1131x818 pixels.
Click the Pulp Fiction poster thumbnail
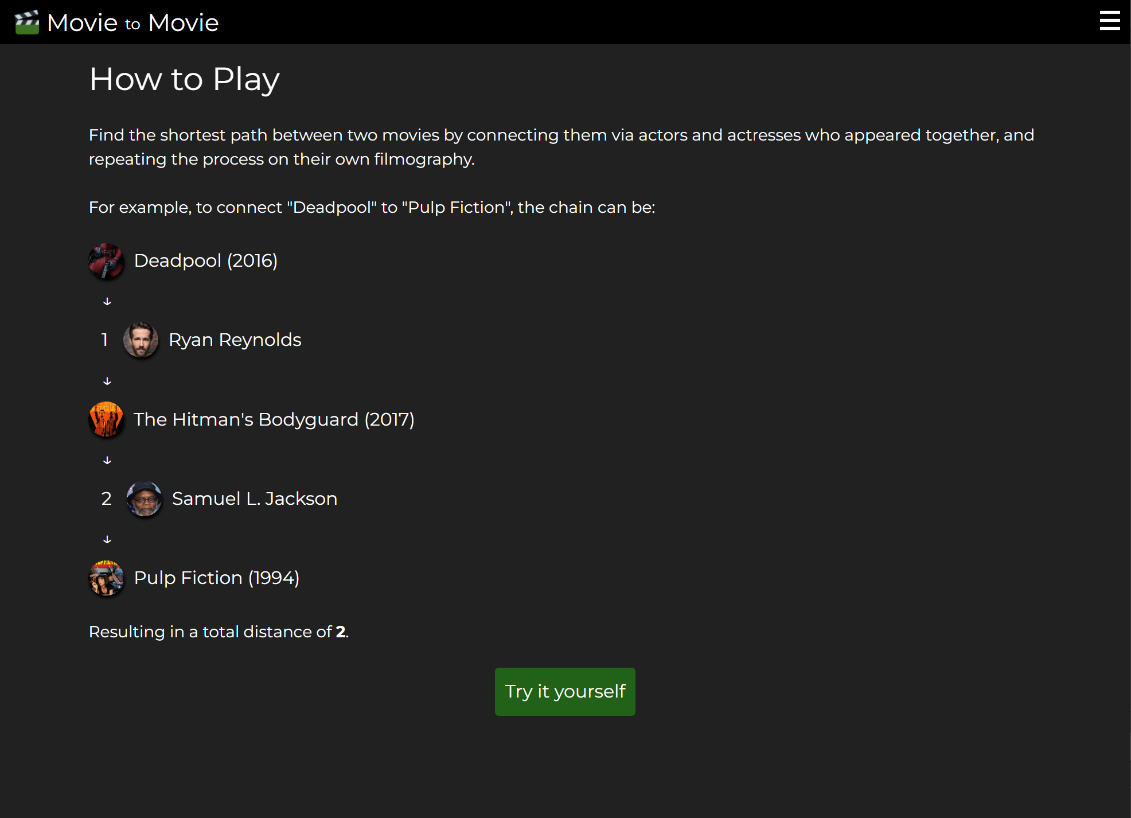[x=106, y=578]
